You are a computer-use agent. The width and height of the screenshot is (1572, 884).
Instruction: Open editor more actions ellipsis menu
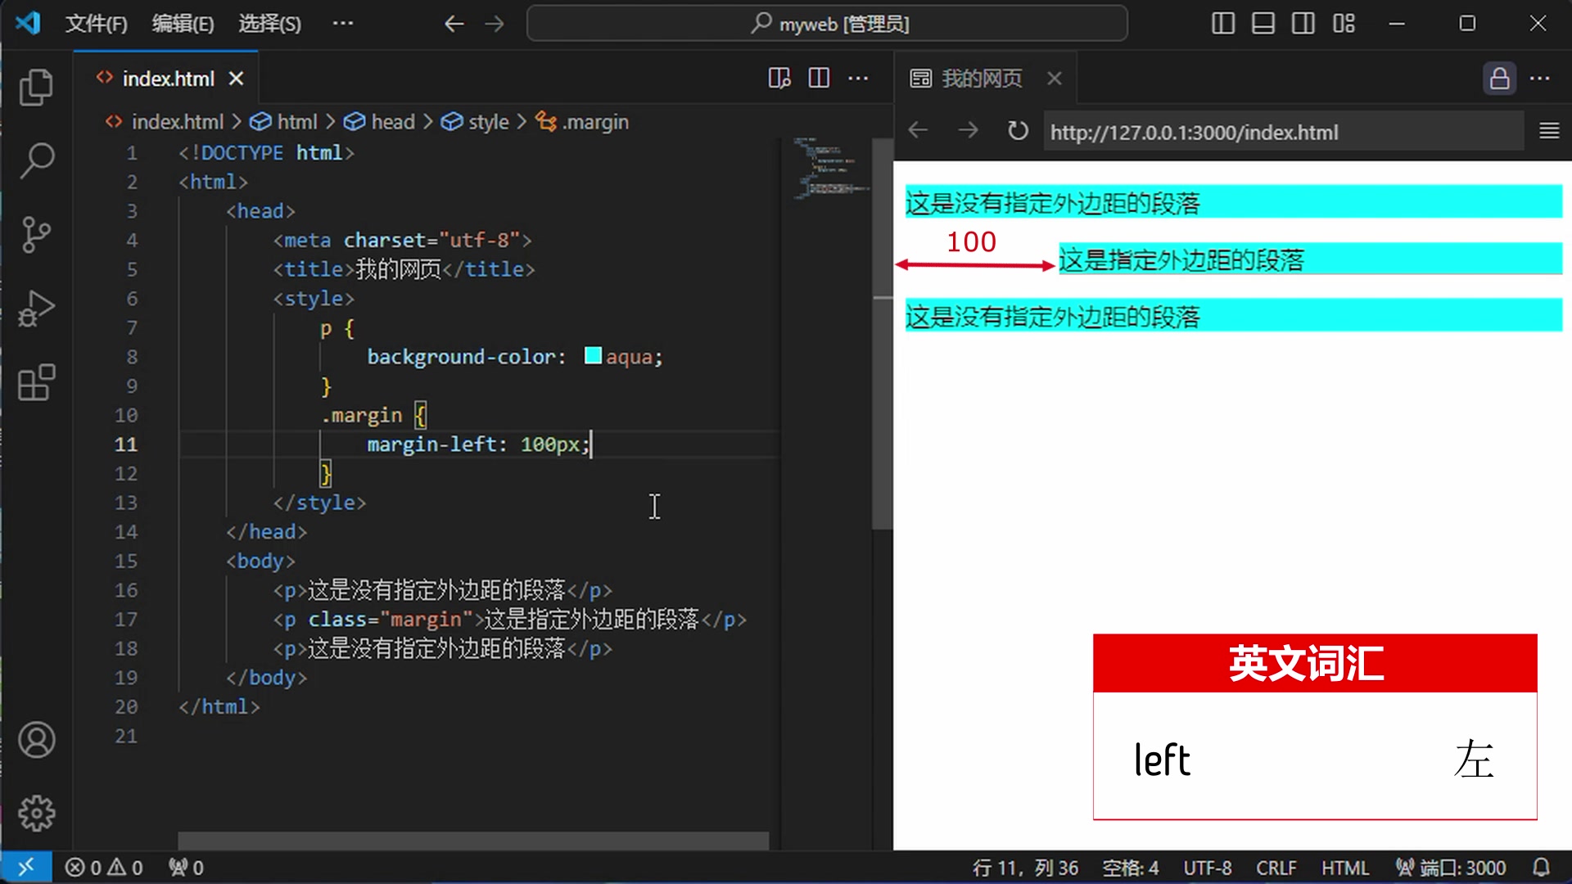tap(858, 78)
